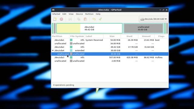Image resolution: width=194 pixels, height=109 pixels.
Task: Click the 507.00 MiB size cell
Action: [115, 58]
